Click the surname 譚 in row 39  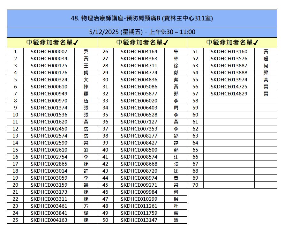click(176, 143)
